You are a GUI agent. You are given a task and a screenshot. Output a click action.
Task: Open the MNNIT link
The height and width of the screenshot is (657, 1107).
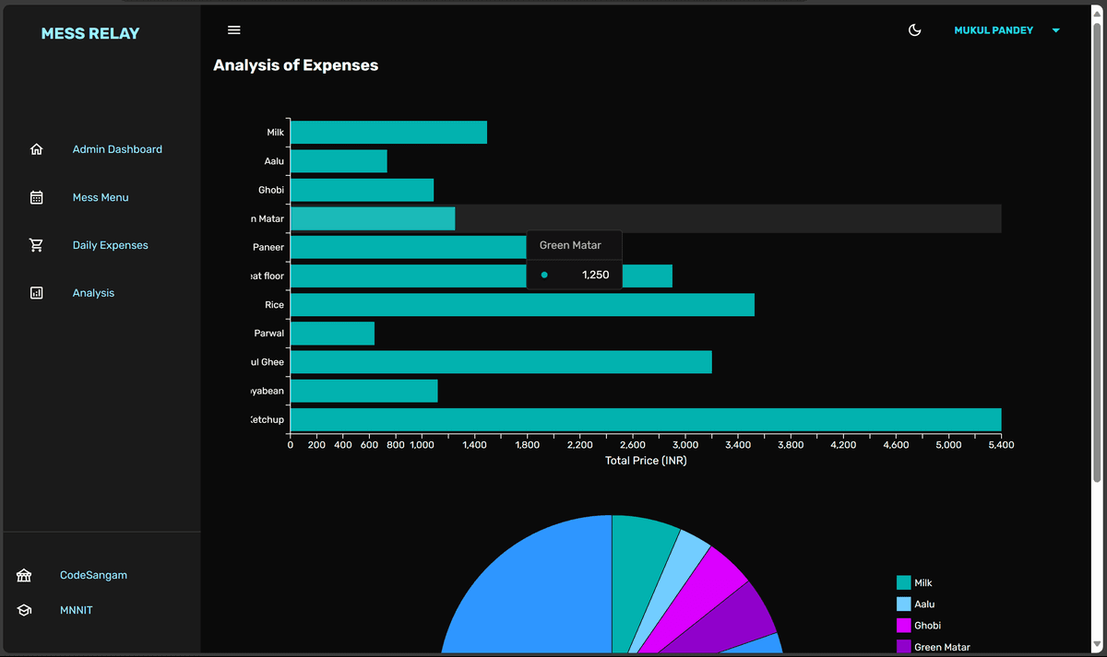click(x=77, y=610)
